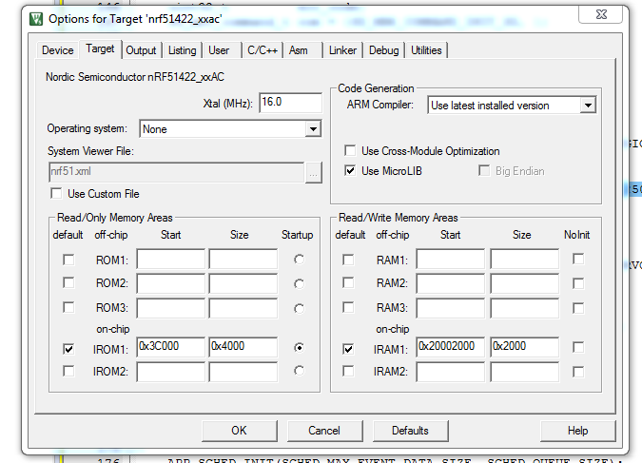Open the Operating system dropdown
This screenshot has height=463, width=642.
tap(313, 129)
